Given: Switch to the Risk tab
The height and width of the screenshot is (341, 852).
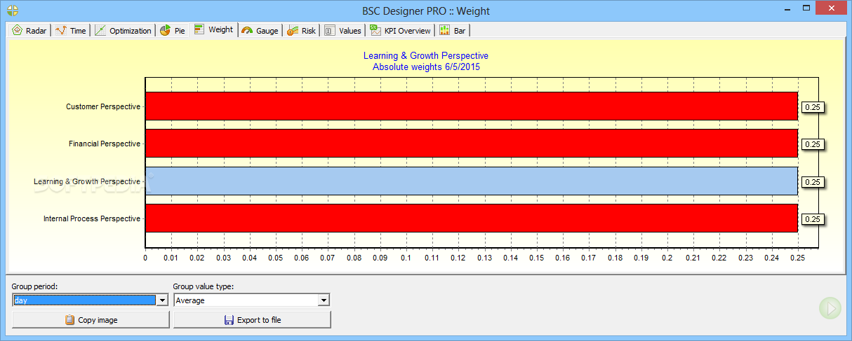Looking at the screenshot, I should pyautogui.click(x=301, y=30).
